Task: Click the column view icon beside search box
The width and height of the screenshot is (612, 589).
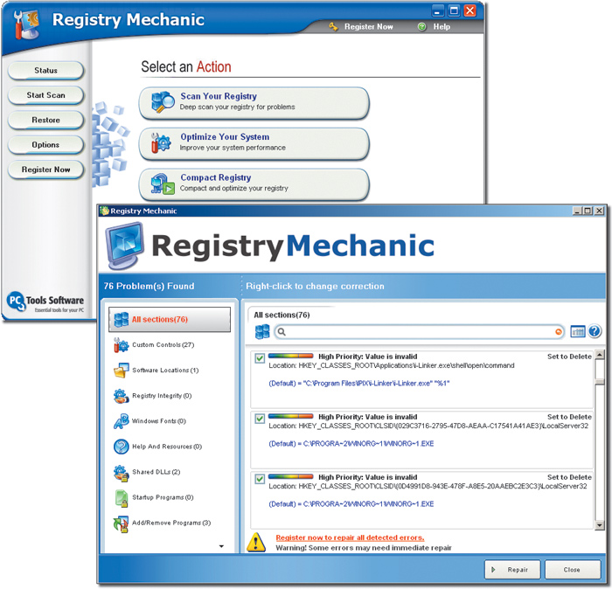Action: (x=578, y=331)
